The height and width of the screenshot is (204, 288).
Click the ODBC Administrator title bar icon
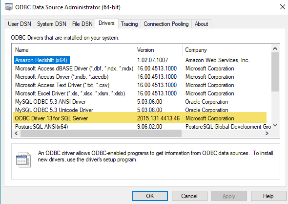(x=8, y=7)
